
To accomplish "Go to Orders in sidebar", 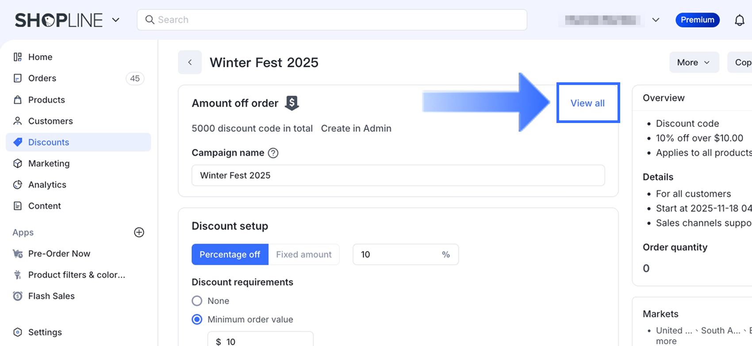I will (x=42, y=78).
